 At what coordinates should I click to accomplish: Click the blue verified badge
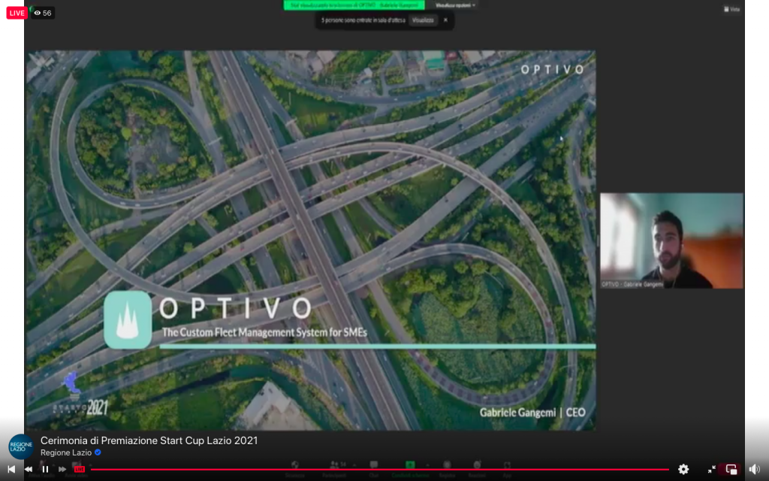(98, 452)
